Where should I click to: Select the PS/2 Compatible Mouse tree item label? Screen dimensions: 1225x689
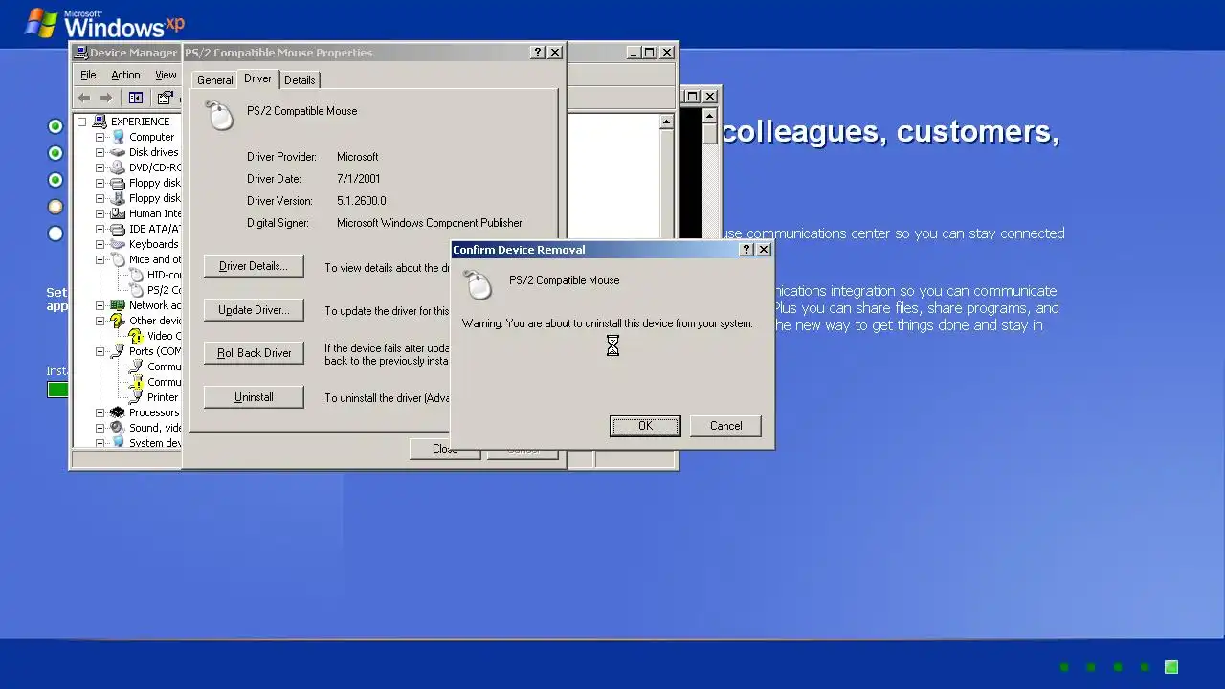pos(164,290)
